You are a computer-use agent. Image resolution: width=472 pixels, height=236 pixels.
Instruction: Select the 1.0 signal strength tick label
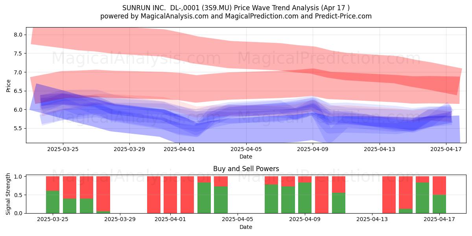pyautogui.click(x=18, y=177)
